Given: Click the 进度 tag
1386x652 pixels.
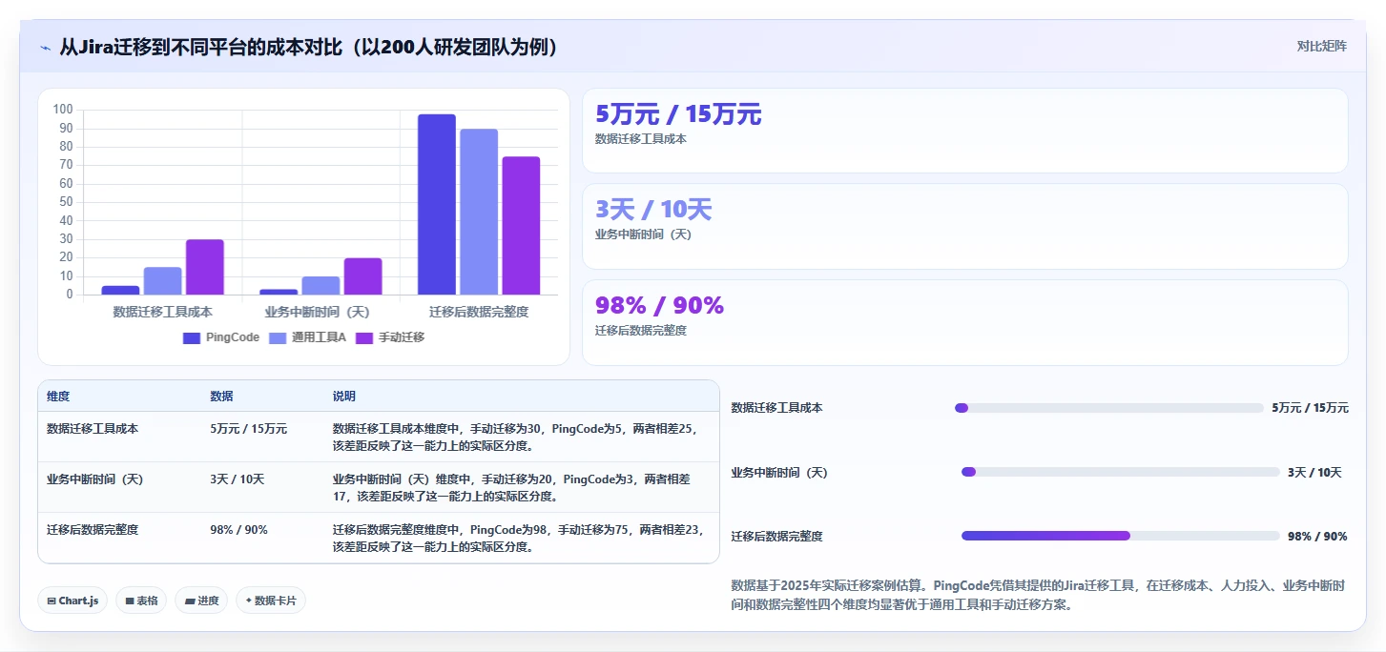Looking at the screenshot, I should tap(201, 601).
